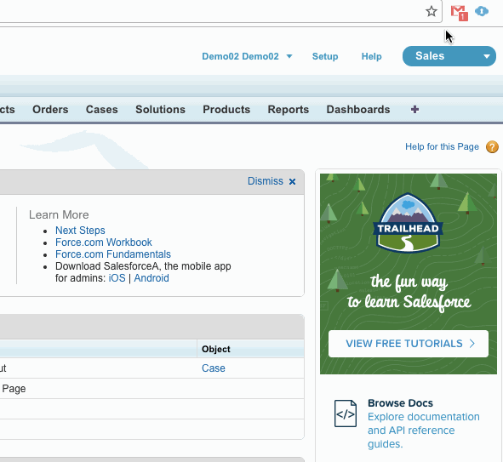The image size is (503, 462).
Task: Click the blue cloud extension icon
Action: coord(482,11)
